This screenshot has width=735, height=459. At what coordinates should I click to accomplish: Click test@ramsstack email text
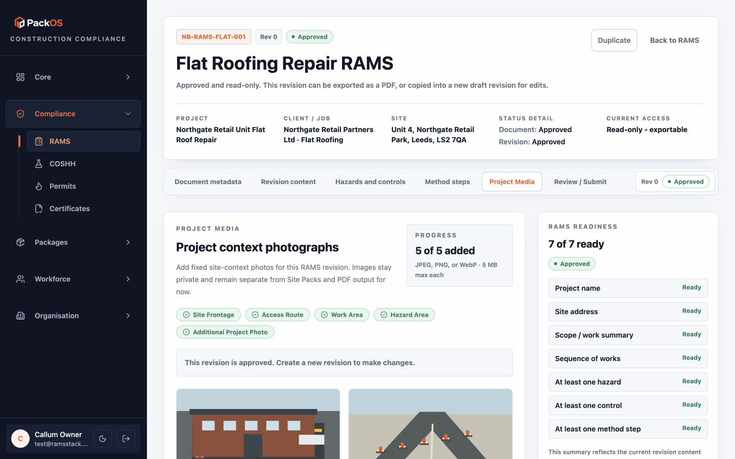[61, 444]
